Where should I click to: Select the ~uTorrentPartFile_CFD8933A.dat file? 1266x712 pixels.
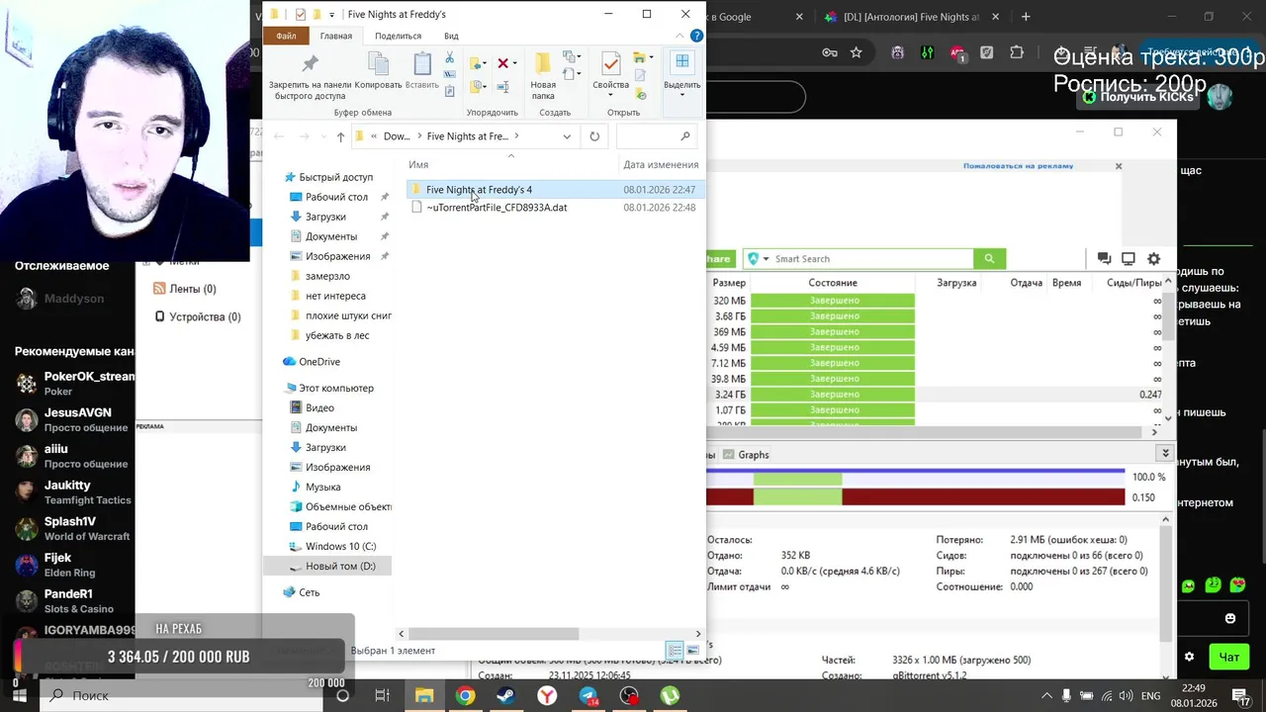(x=497, y=208)
